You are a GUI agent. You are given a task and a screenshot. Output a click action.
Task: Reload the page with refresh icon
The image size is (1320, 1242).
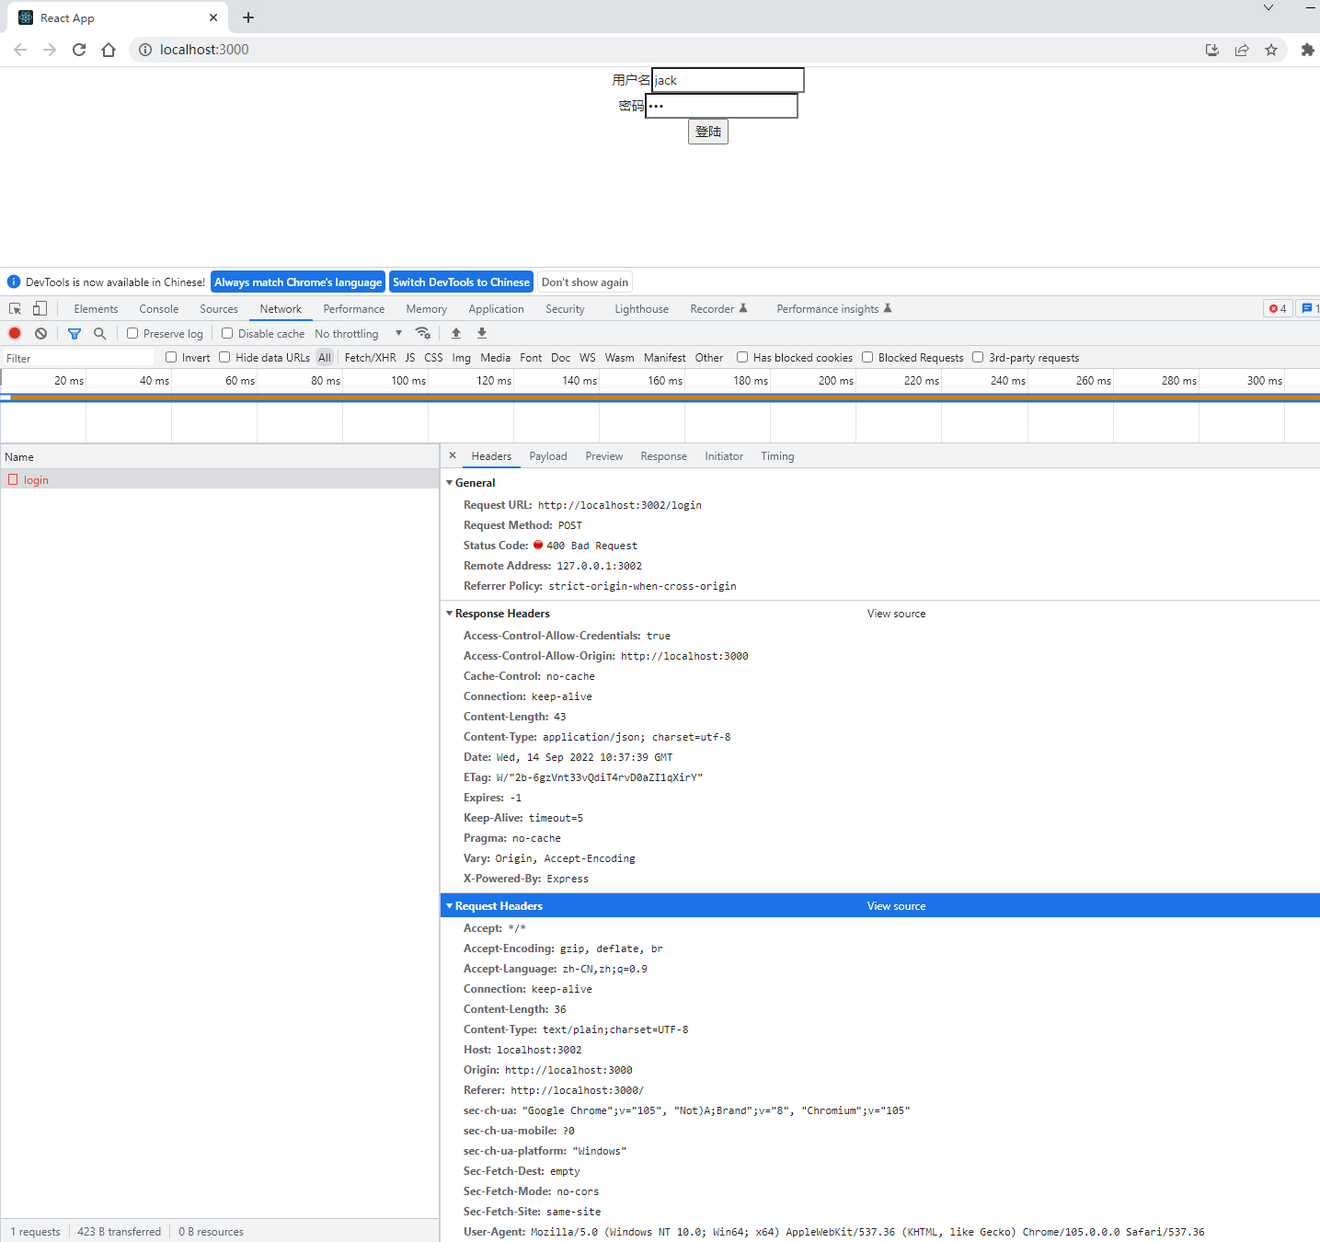(x=79, y=50)
